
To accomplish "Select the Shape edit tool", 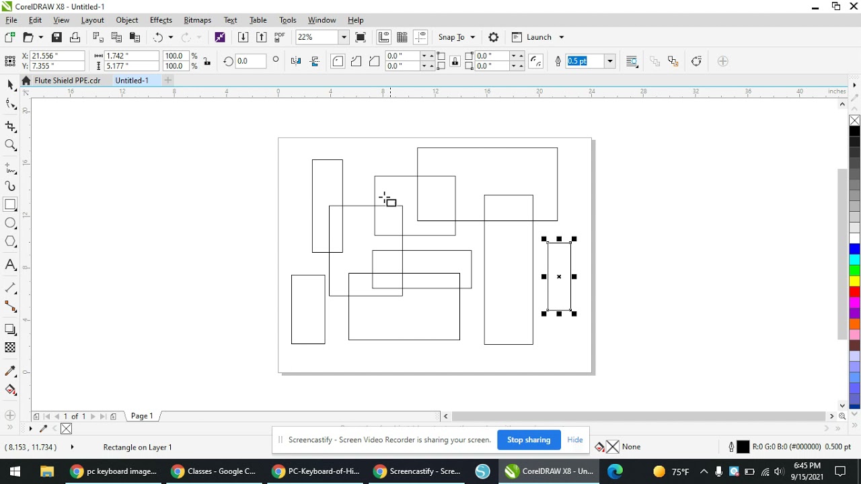I will (x=10, y=104).
